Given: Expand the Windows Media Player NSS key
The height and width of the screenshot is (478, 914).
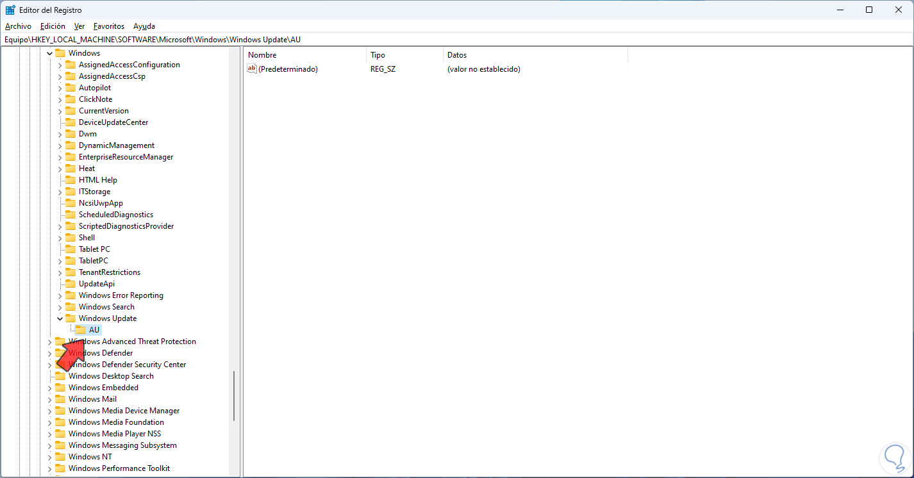Looking at the screenshot, I should click(x=50, y=434).
